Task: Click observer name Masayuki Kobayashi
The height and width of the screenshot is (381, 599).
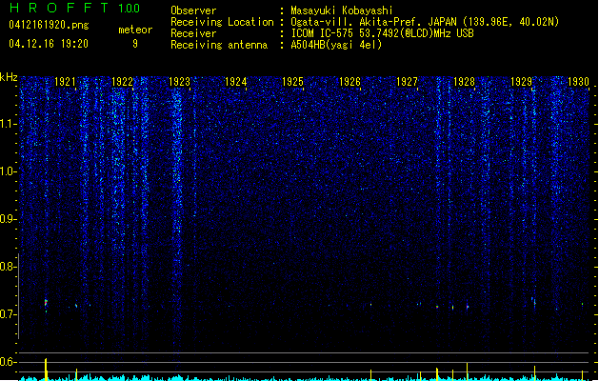Action: click(x=342, y=10)
